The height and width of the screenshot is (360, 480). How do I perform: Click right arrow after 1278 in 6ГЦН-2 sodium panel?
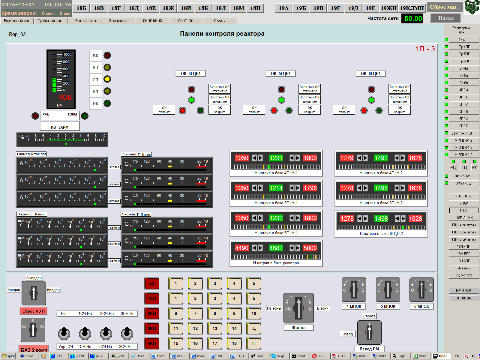tap(365, 218)
